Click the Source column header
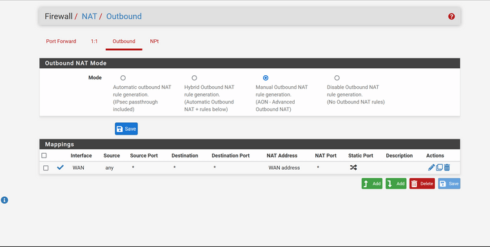 tap(112, 156)
